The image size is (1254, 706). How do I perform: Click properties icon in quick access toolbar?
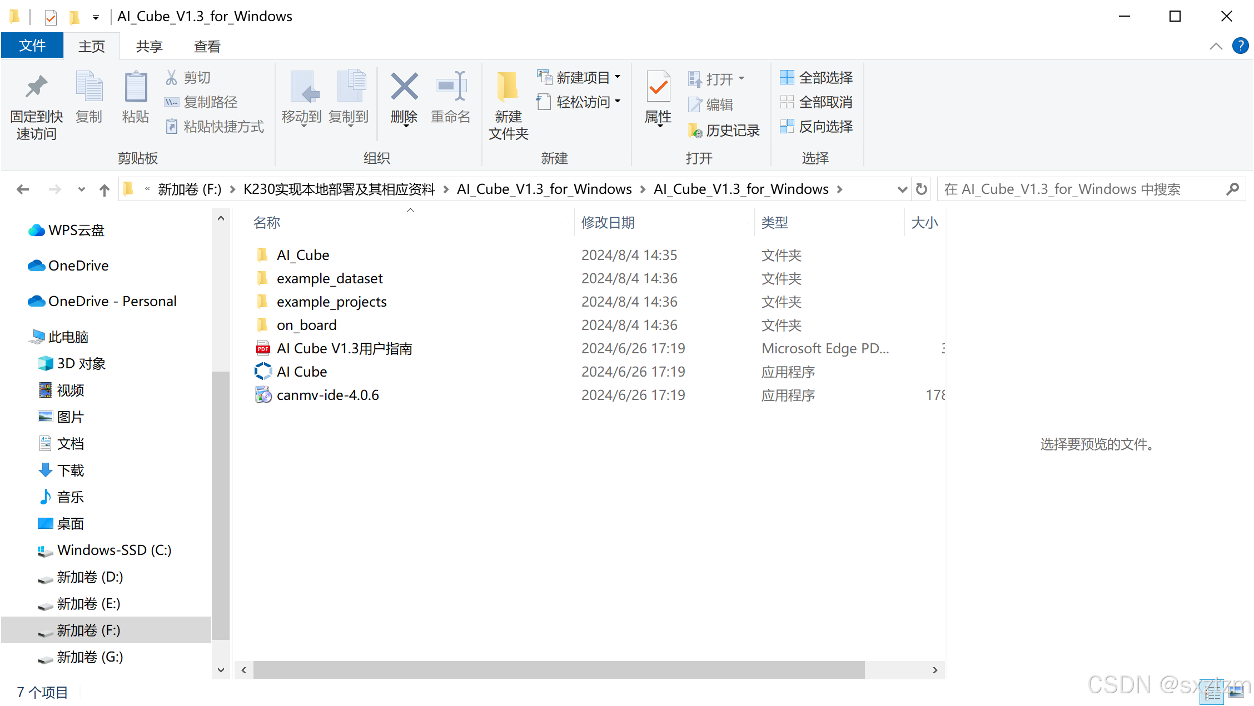click(x=51, y=17)
